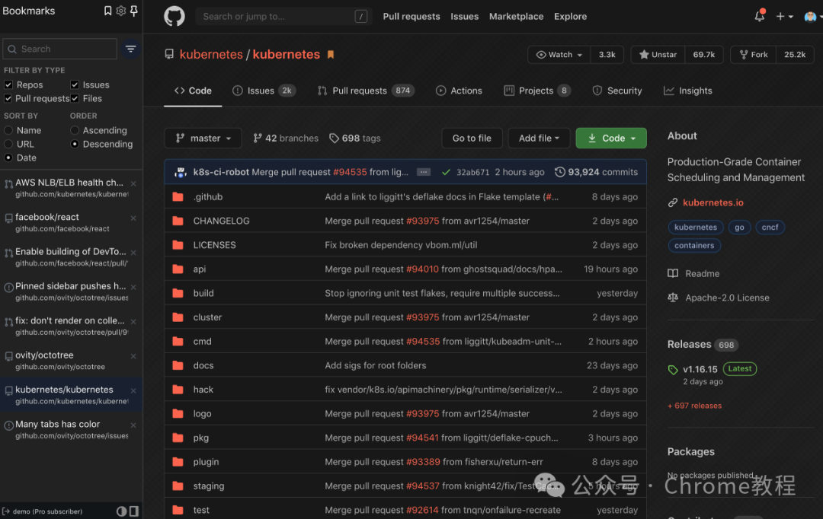Image resolution: width=823 pixels, height=519 pixels.
Task: Open the Add file dropdown
Action: 539,138
